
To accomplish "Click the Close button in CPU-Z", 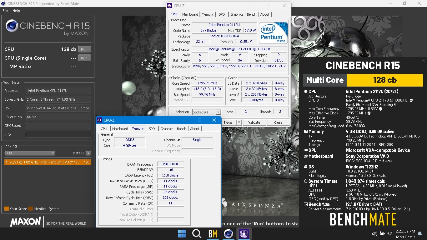I will 278,122.
